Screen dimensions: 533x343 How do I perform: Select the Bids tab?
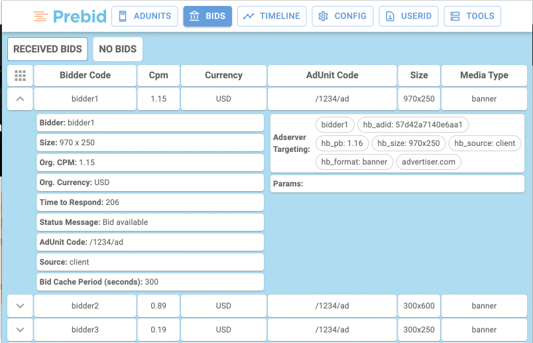(x=207, y=17)
